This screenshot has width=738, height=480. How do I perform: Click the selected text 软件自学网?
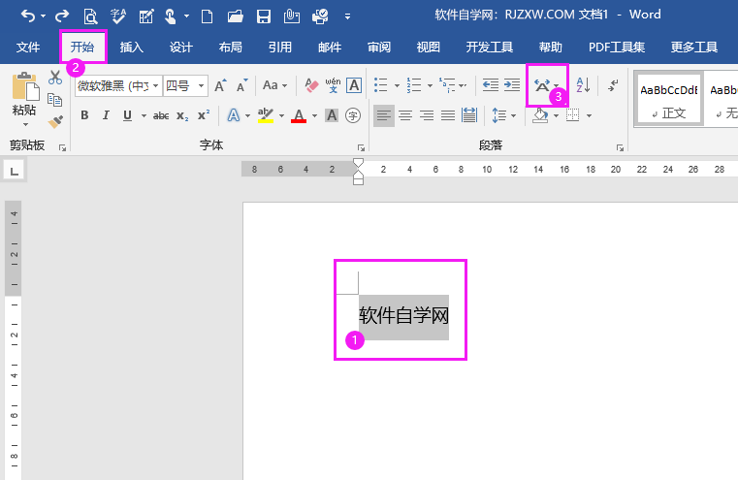(403, 316)
